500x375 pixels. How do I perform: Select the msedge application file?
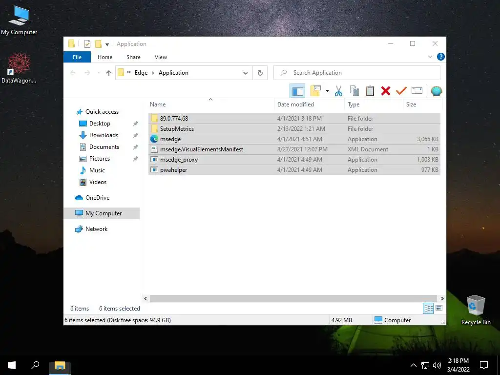coord(294,139)
